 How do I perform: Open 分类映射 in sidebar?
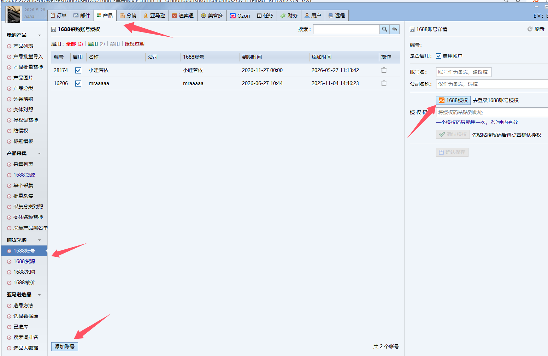[x=23, y=99]
